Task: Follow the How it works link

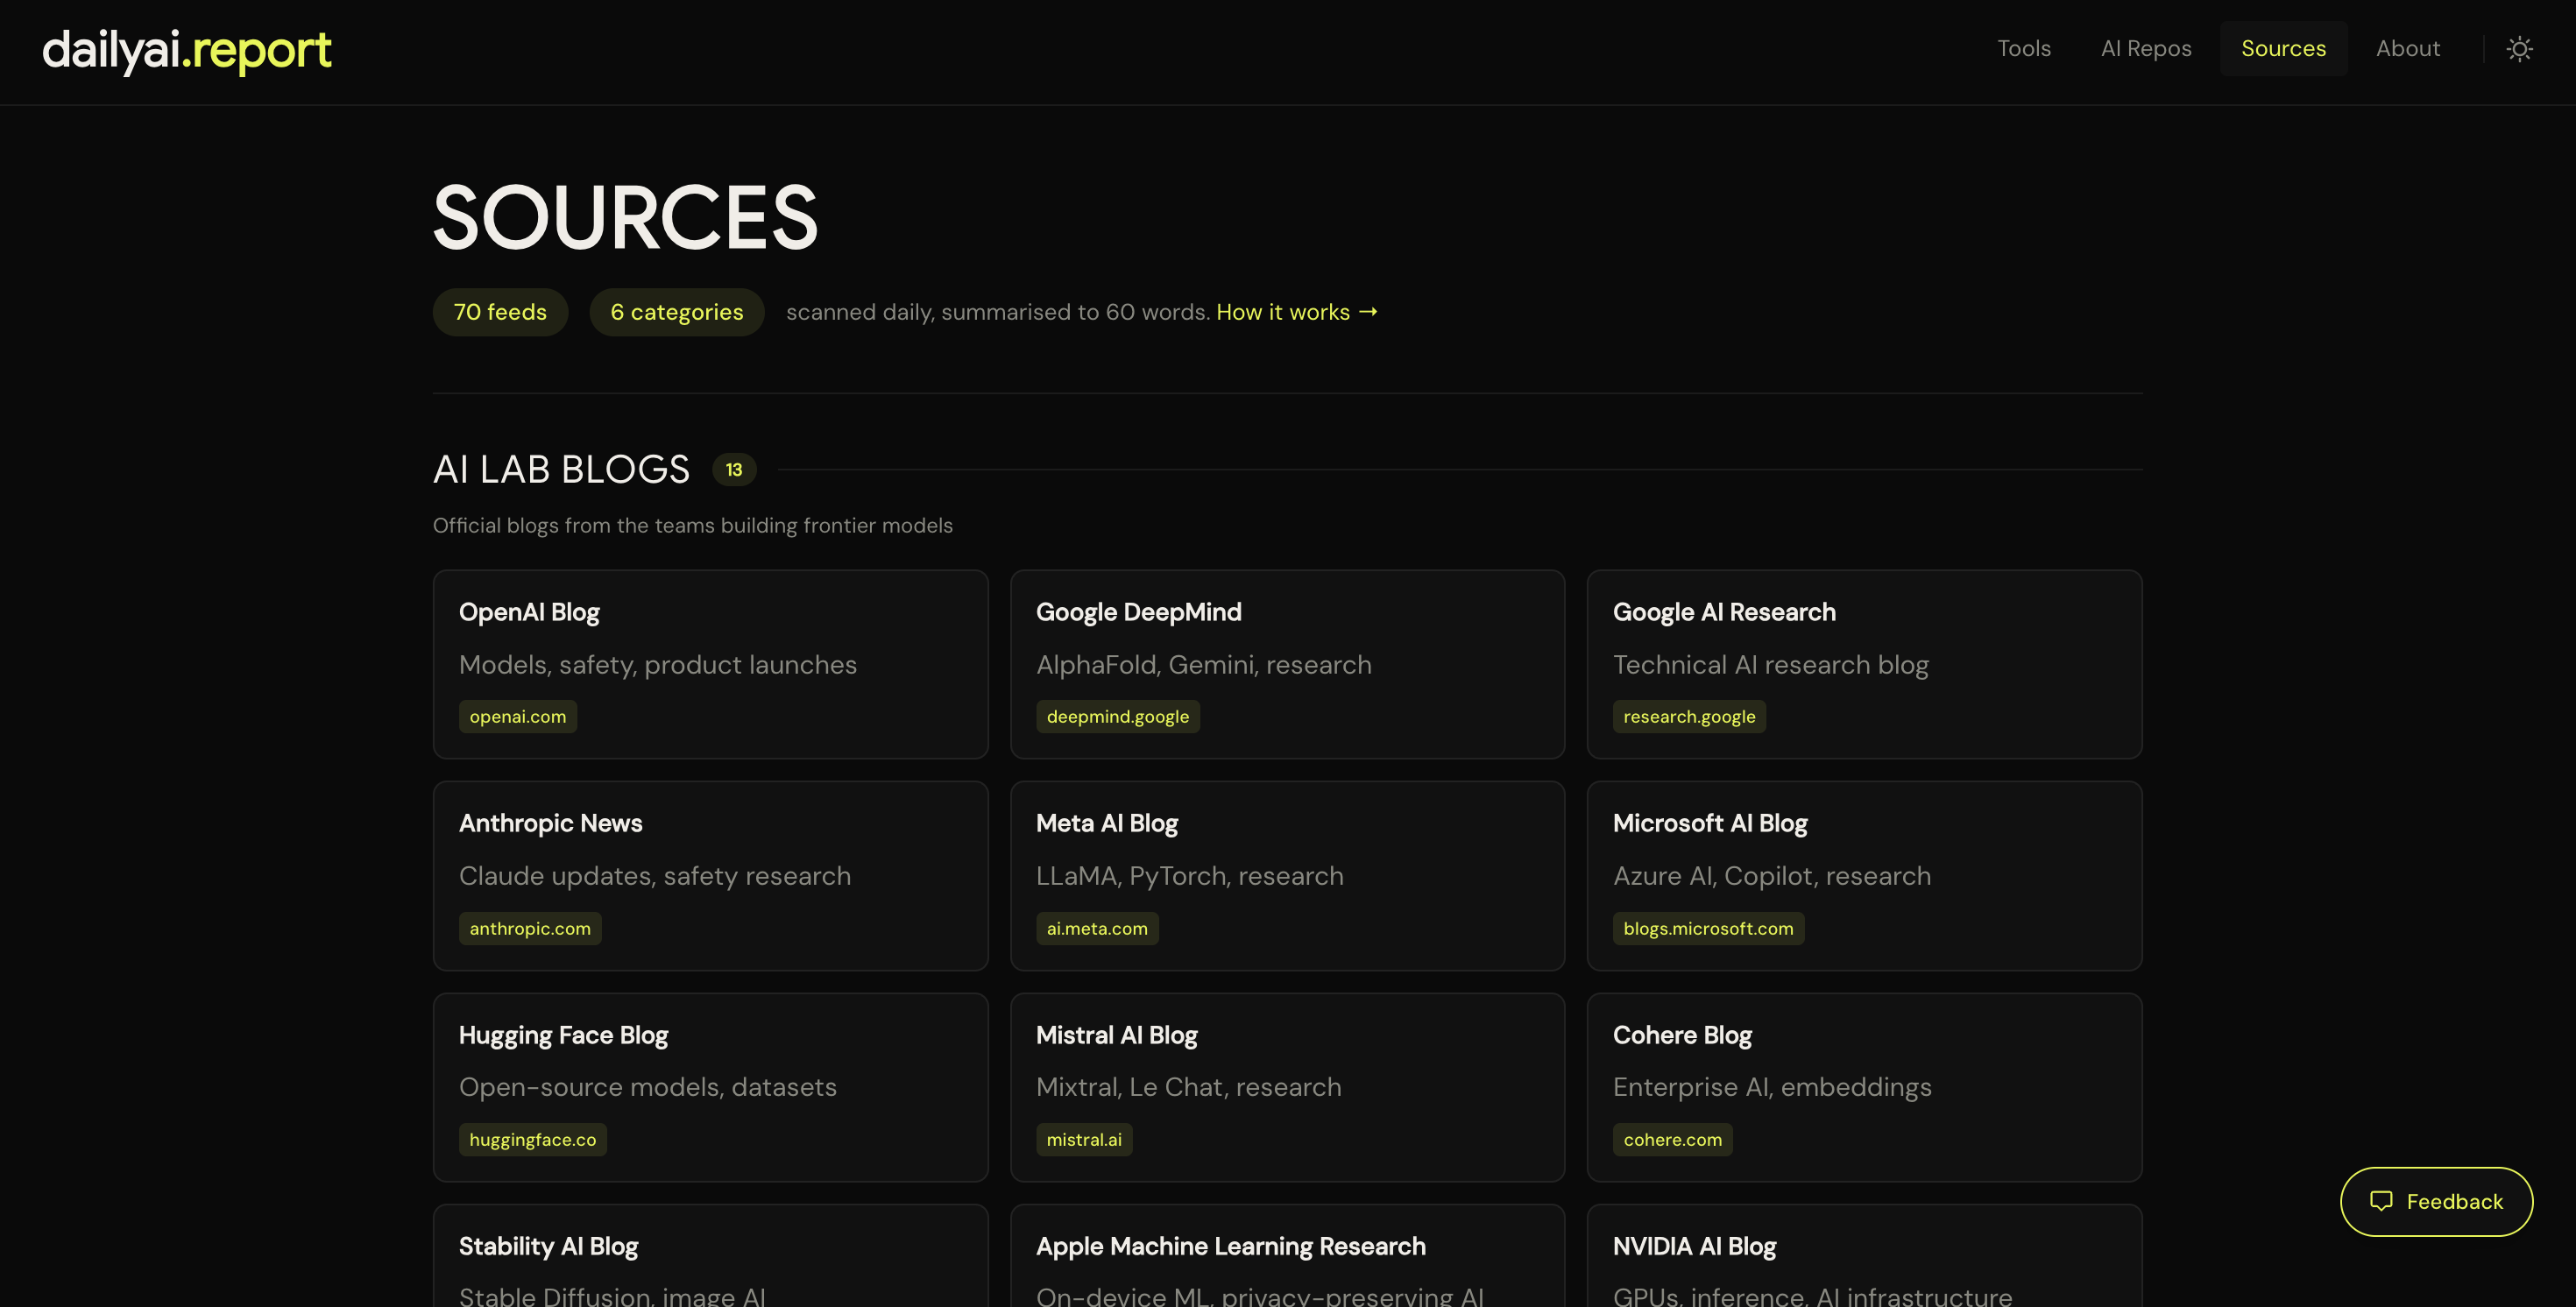Action: click(x=1296, y=312)
